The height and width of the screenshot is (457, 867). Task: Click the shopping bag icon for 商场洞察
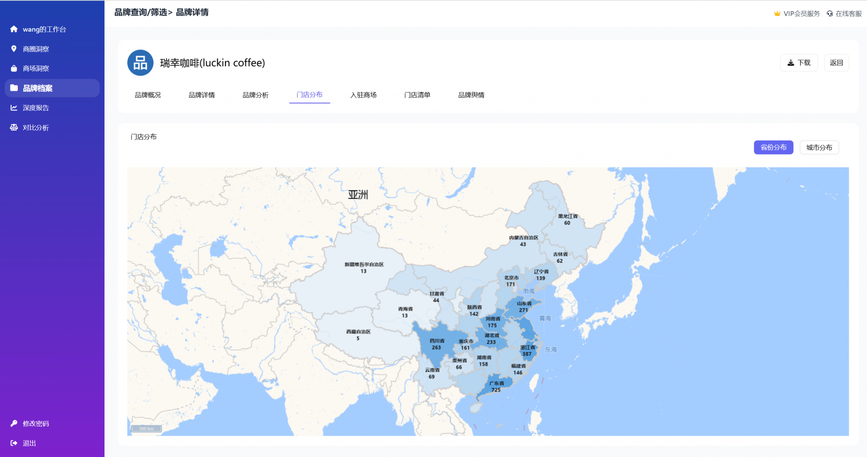pos(14,68)
